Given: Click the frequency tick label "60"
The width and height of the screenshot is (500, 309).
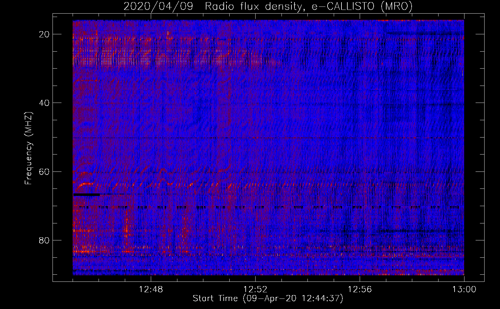Looking at the screenshot, I should 44,171.
